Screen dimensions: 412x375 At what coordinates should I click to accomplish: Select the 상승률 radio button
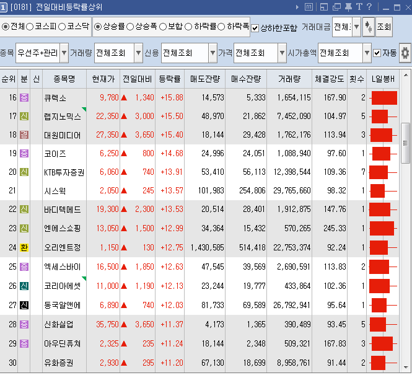click(98, 27)
